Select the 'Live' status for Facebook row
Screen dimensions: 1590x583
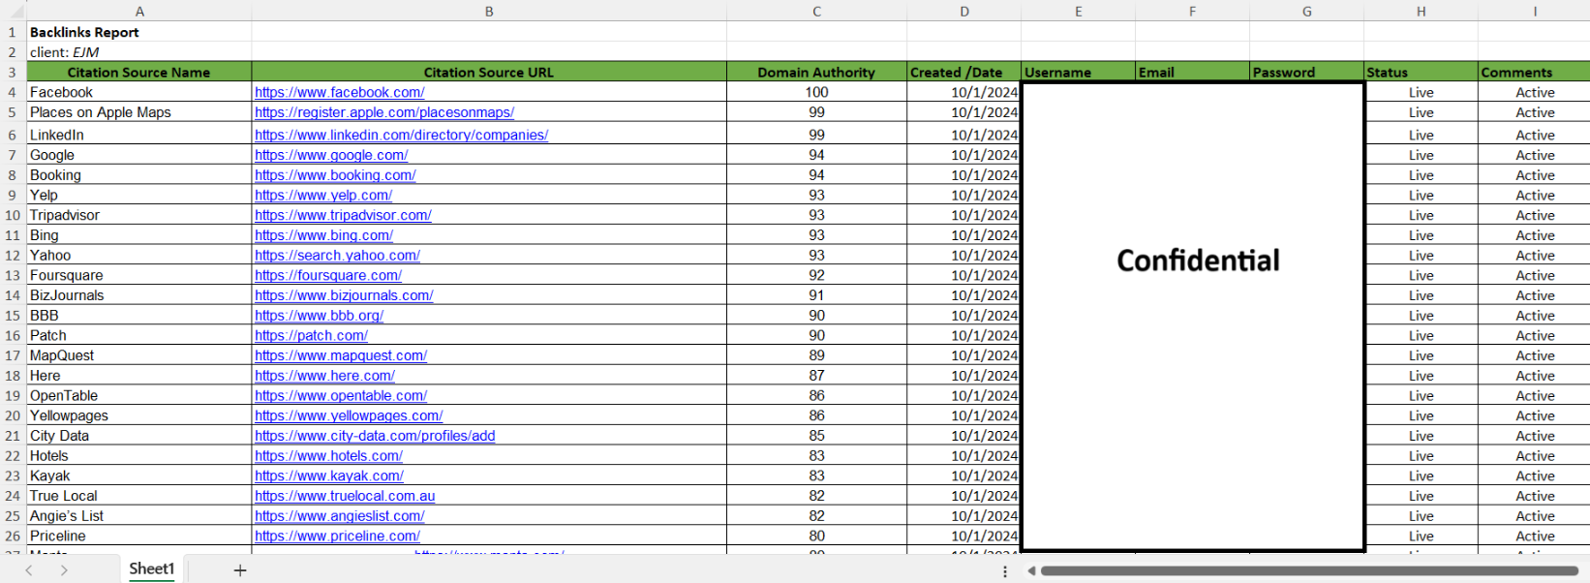point(1421,93)
